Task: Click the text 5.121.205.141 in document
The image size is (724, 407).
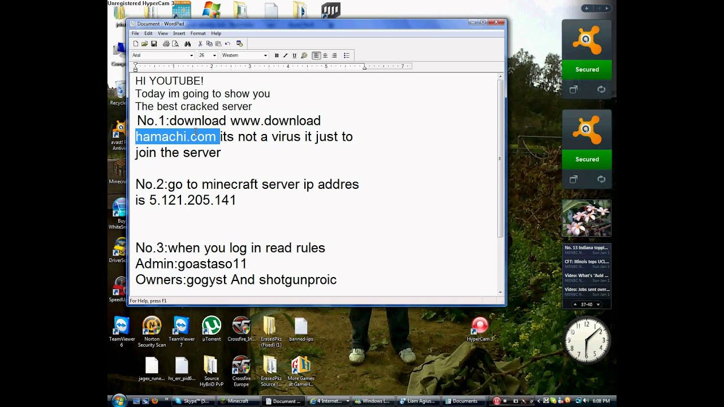Action: (x=192, y=200)
